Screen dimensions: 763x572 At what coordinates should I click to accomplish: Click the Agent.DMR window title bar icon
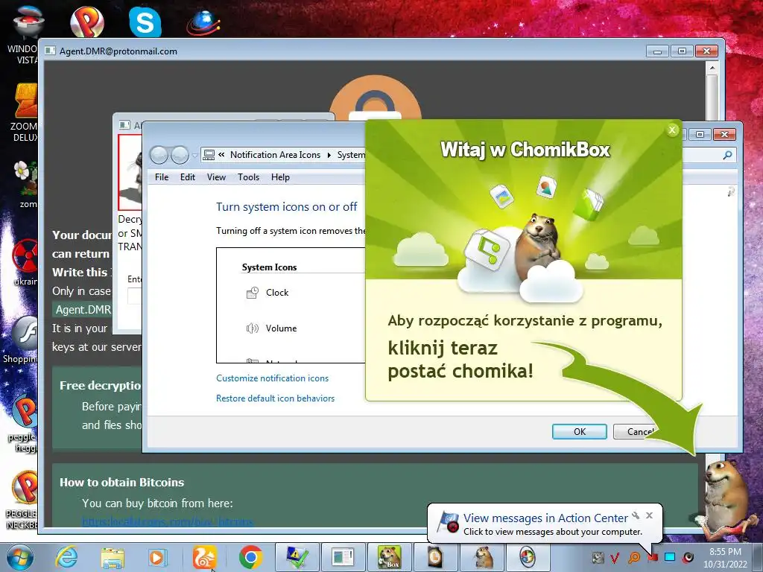50,51
